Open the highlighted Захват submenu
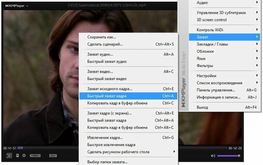This screenshot has width=263, height=165. (225, 37)
